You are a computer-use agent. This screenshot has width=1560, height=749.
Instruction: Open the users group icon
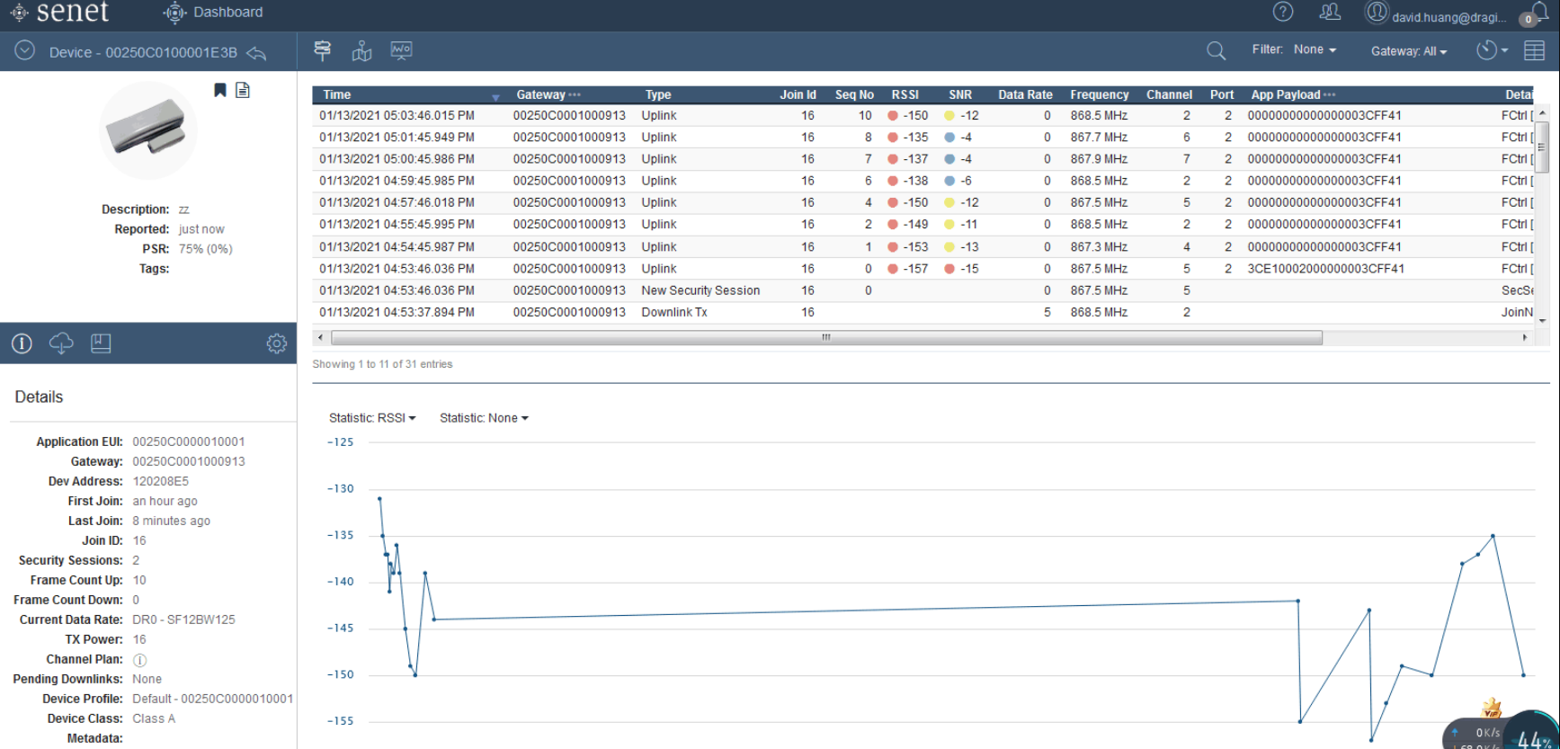coord(1330,12)
